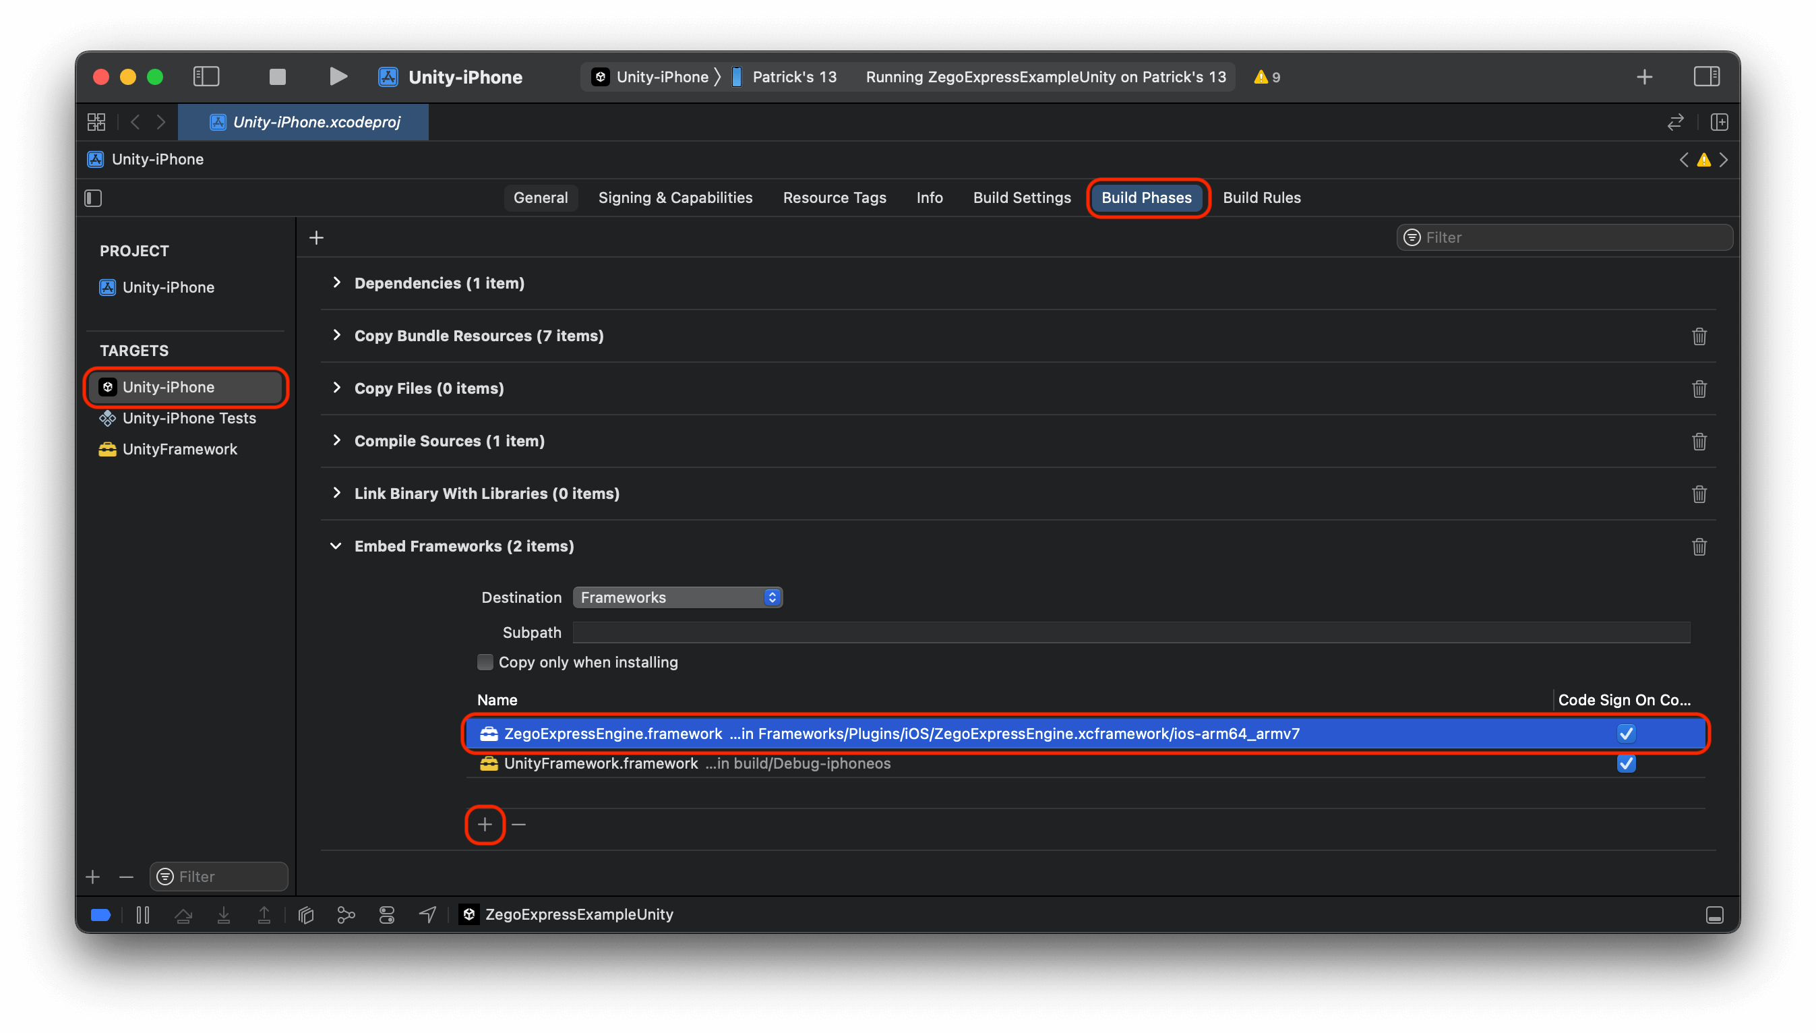
Task: Click the Simulate Location arrow icon
Action: coord(427,914)
